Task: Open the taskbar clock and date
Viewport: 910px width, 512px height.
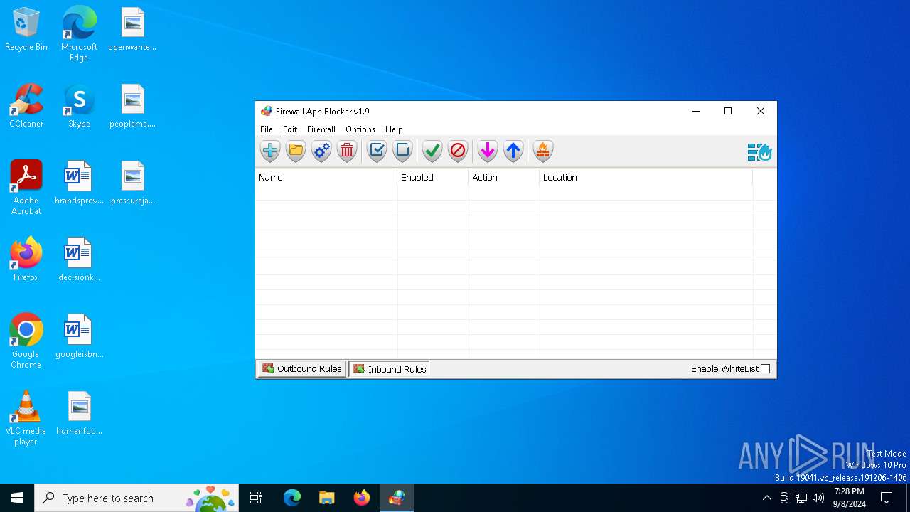Action: pyautogui.click(x=850, y=498)
